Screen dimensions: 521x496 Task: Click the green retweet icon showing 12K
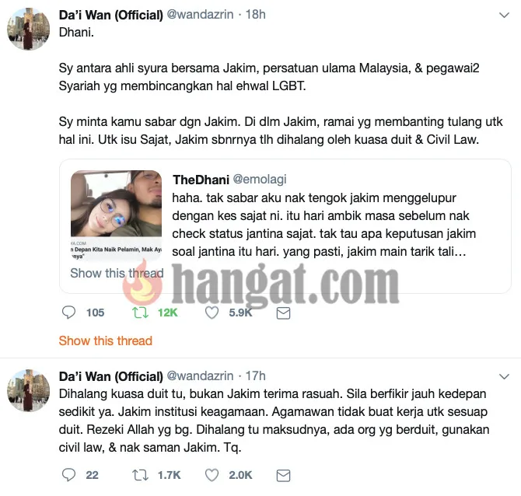click(140, 313)
